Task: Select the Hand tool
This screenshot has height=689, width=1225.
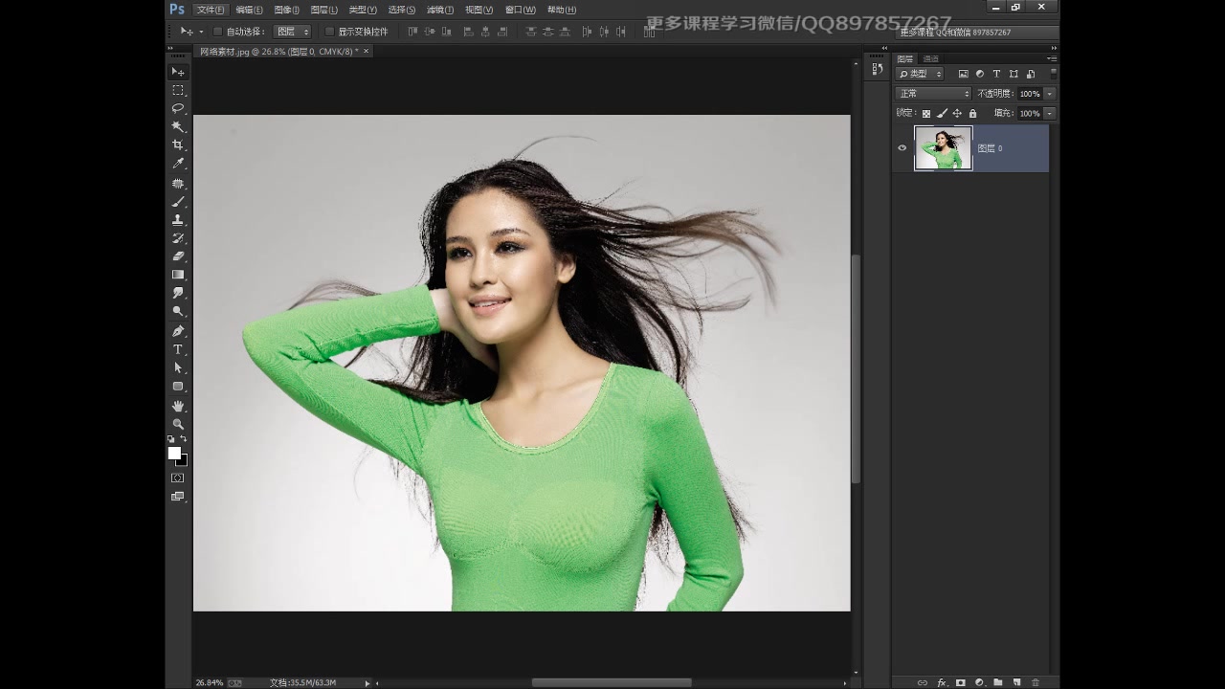Action: click(x=178, y=406)
